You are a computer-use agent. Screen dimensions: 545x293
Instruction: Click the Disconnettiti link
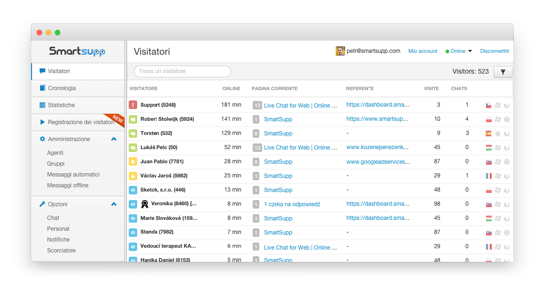[x=495, y=51]
